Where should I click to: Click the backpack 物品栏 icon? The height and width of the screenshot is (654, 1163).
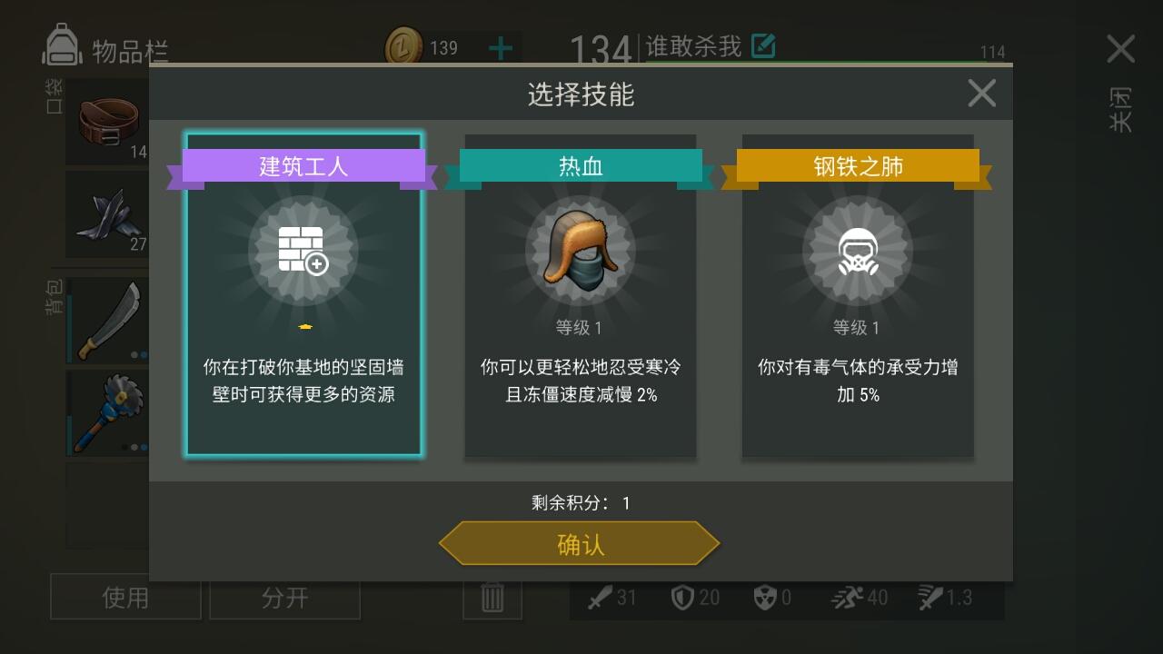coord(63,45)
